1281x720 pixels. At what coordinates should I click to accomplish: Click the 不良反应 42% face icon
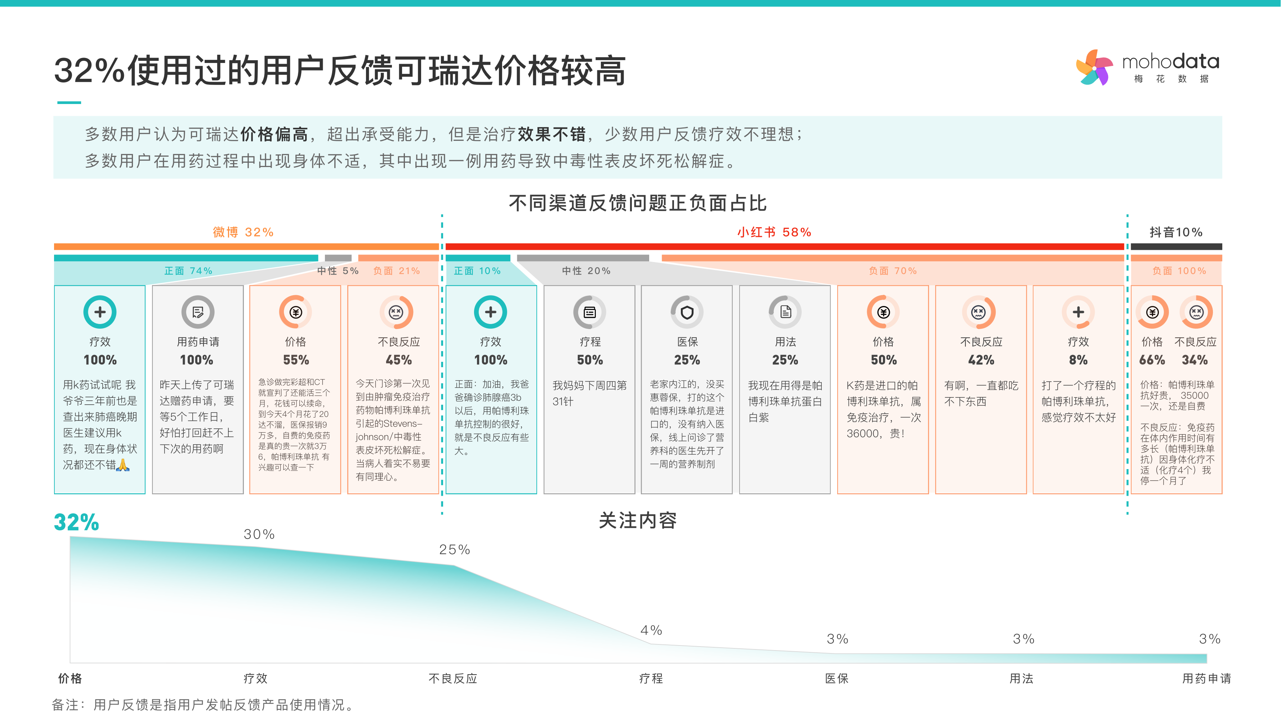click(x=979, y=312)
